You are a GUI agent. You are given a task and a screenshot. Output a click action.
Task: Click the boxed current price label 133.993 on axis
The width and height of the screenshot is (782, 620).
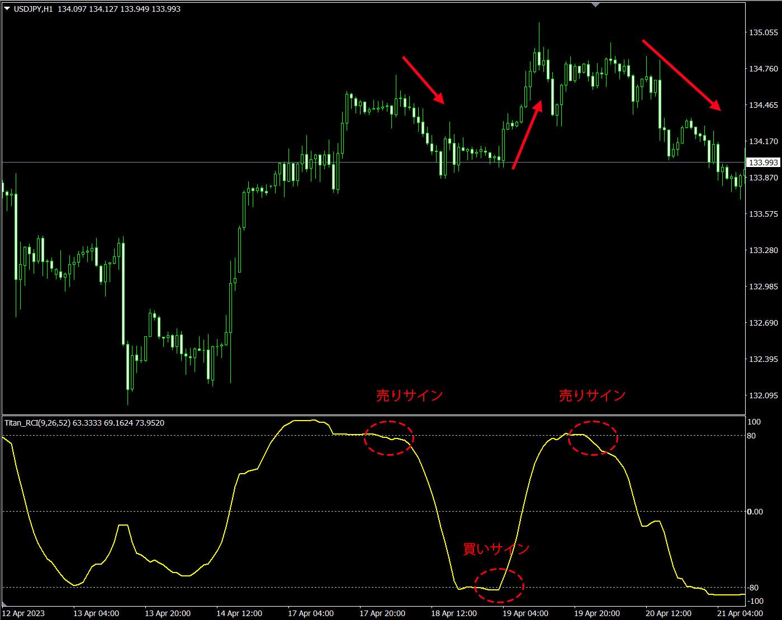763,162
